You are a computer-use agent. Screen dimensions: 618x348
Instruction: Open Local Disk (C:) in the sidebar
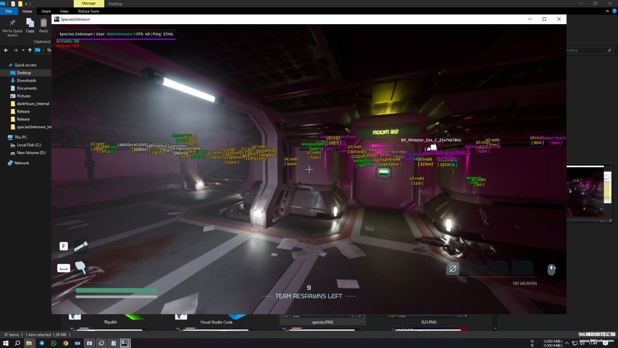pos(28,145)
